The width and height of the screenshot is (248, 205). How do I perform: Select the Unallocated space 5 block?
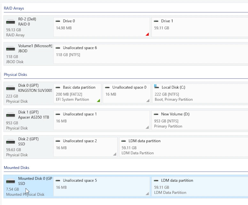pyautogui.click(x=102, y=187)
